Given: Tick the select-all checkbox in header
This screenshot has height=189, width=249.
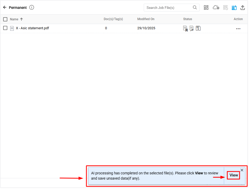Looking at the screenshot, I should (x=5, y=19).
